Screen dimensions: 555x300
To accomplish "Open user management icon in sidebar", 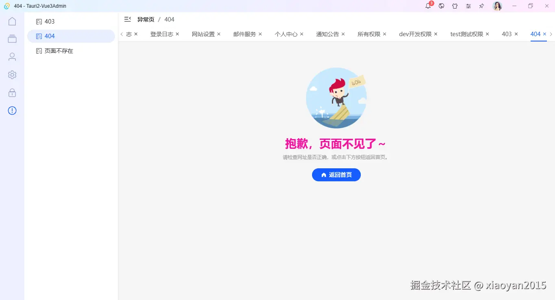I will click(12, 57).
